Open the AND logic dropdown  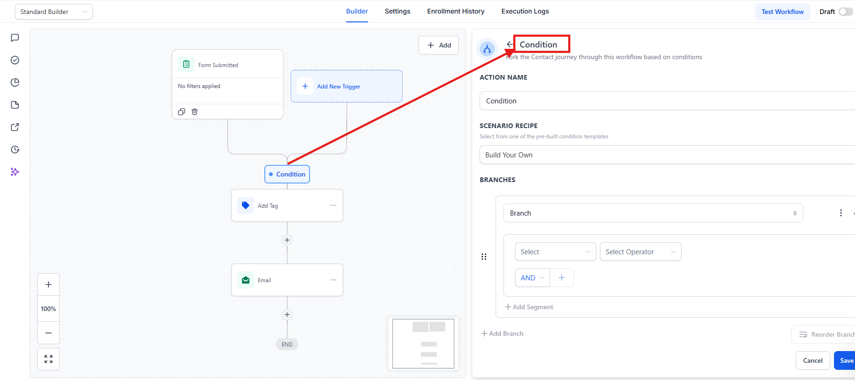(532, 278)
